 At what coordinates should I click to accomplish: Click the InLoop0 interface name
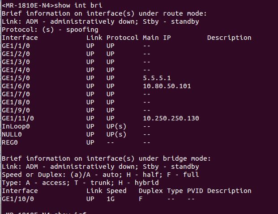coord(16,126)
